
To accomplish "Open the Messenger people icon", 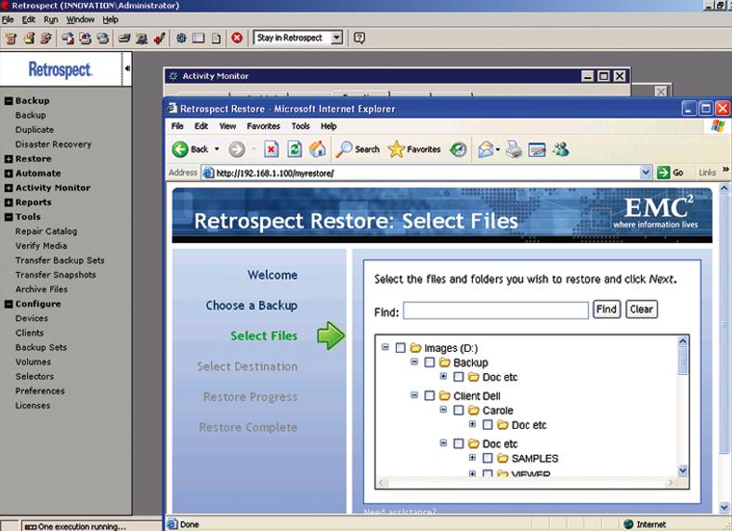I will click(561, 149).
